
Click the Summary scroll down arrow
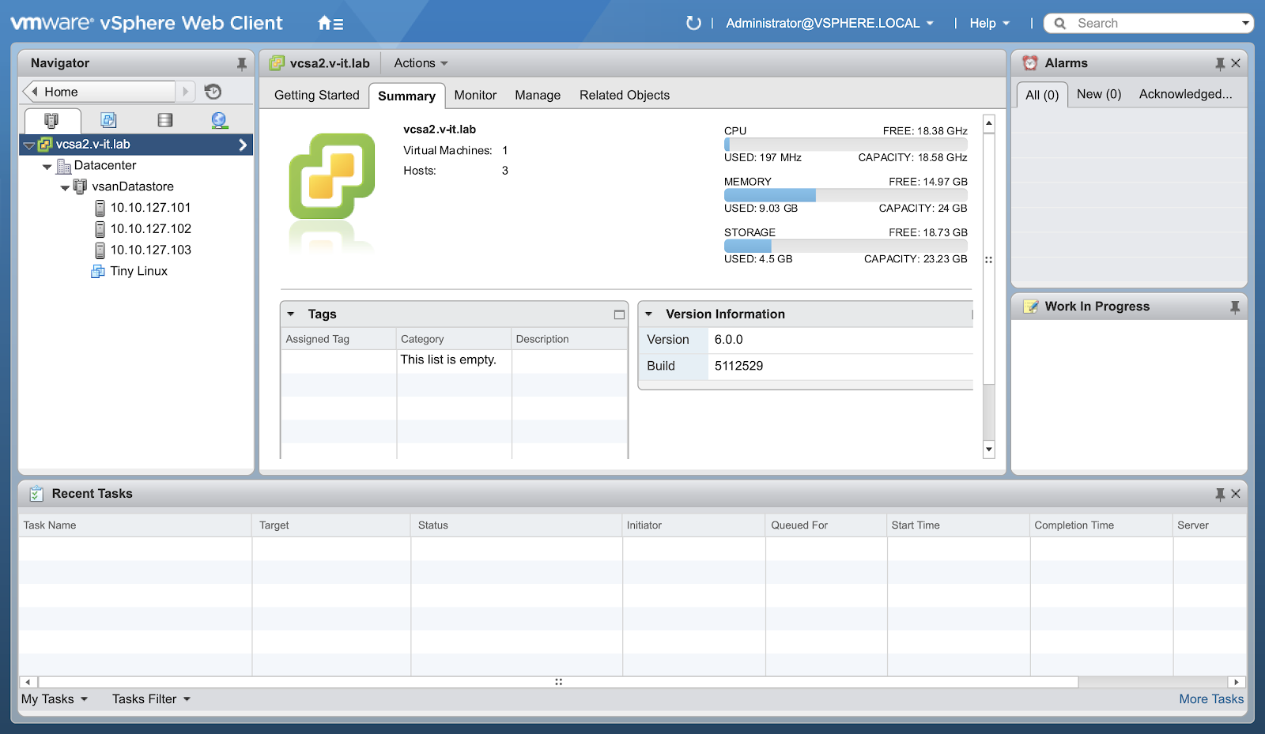tap(988, 450)
